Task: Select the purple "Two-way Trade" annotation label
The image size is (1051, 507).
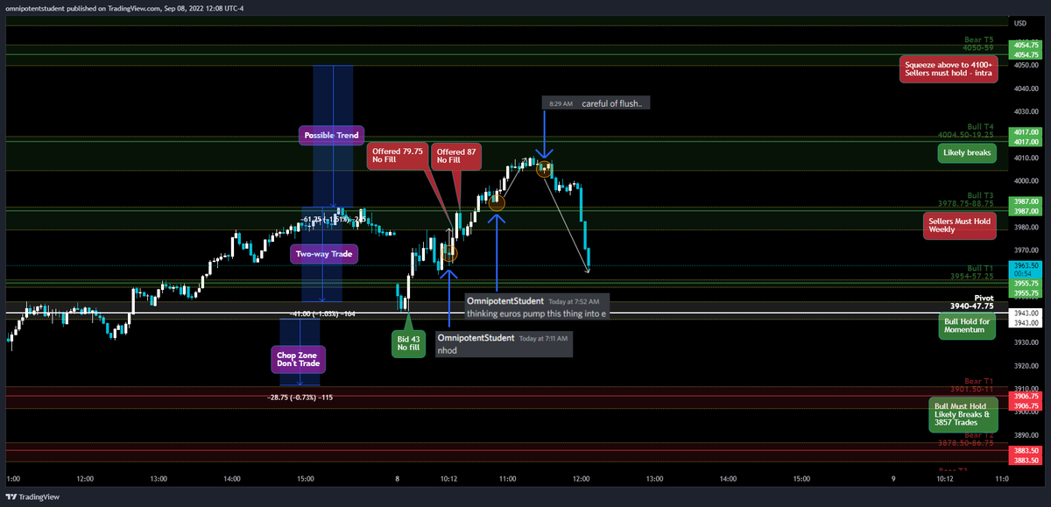Action: point(325,254)
